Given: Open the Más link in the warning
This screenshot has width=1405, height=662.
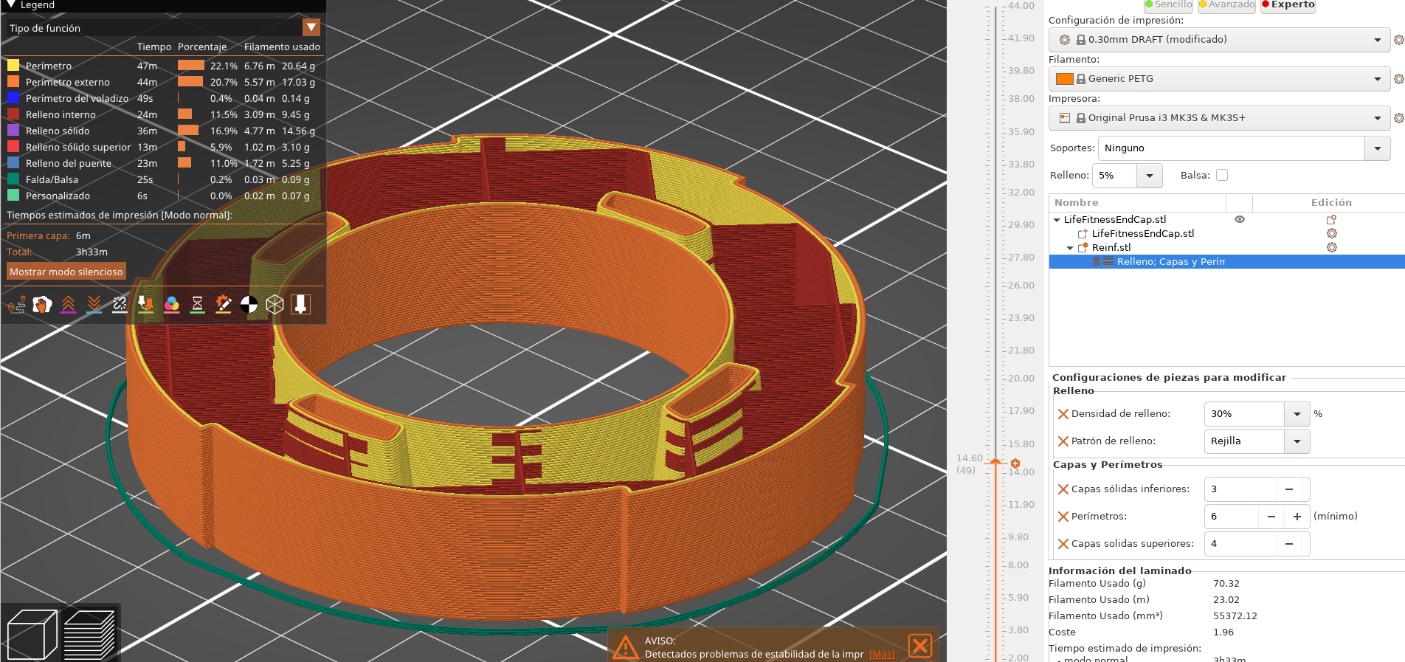Looking at the screenshot, I should coord(881,654).
